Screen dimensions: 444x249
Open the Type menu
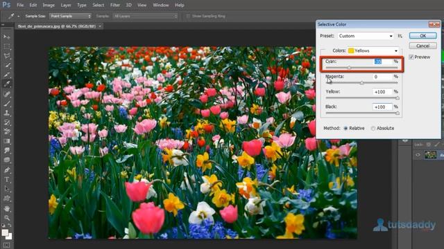[x=82, y=5]
